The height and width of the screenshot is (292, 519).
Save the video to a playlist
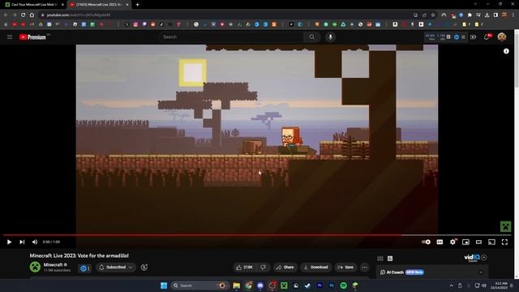[345, 267]
